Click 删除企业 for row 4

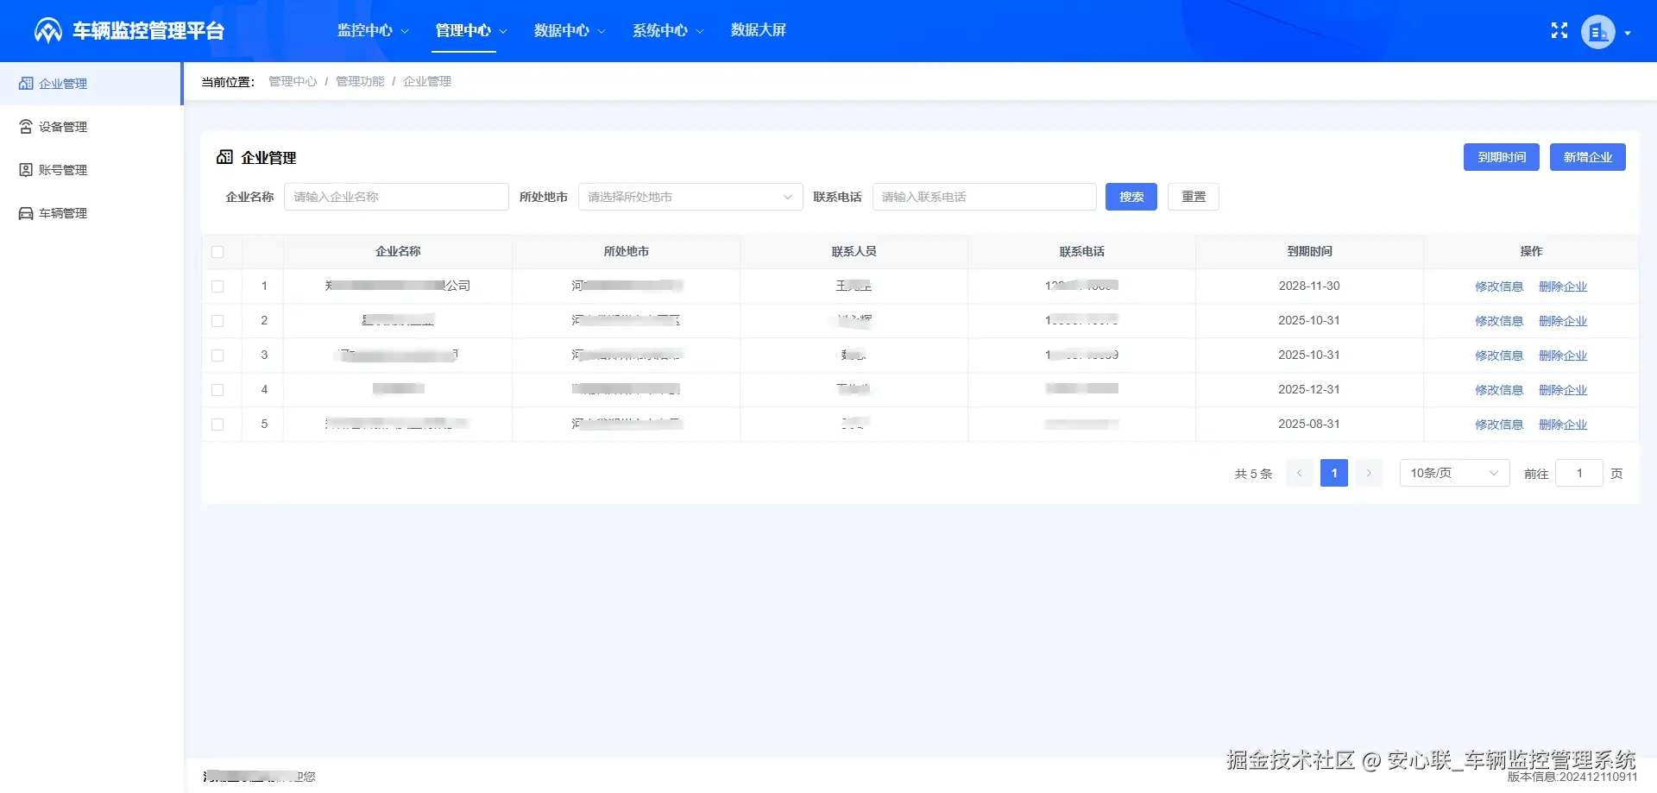pos(1563,390)
